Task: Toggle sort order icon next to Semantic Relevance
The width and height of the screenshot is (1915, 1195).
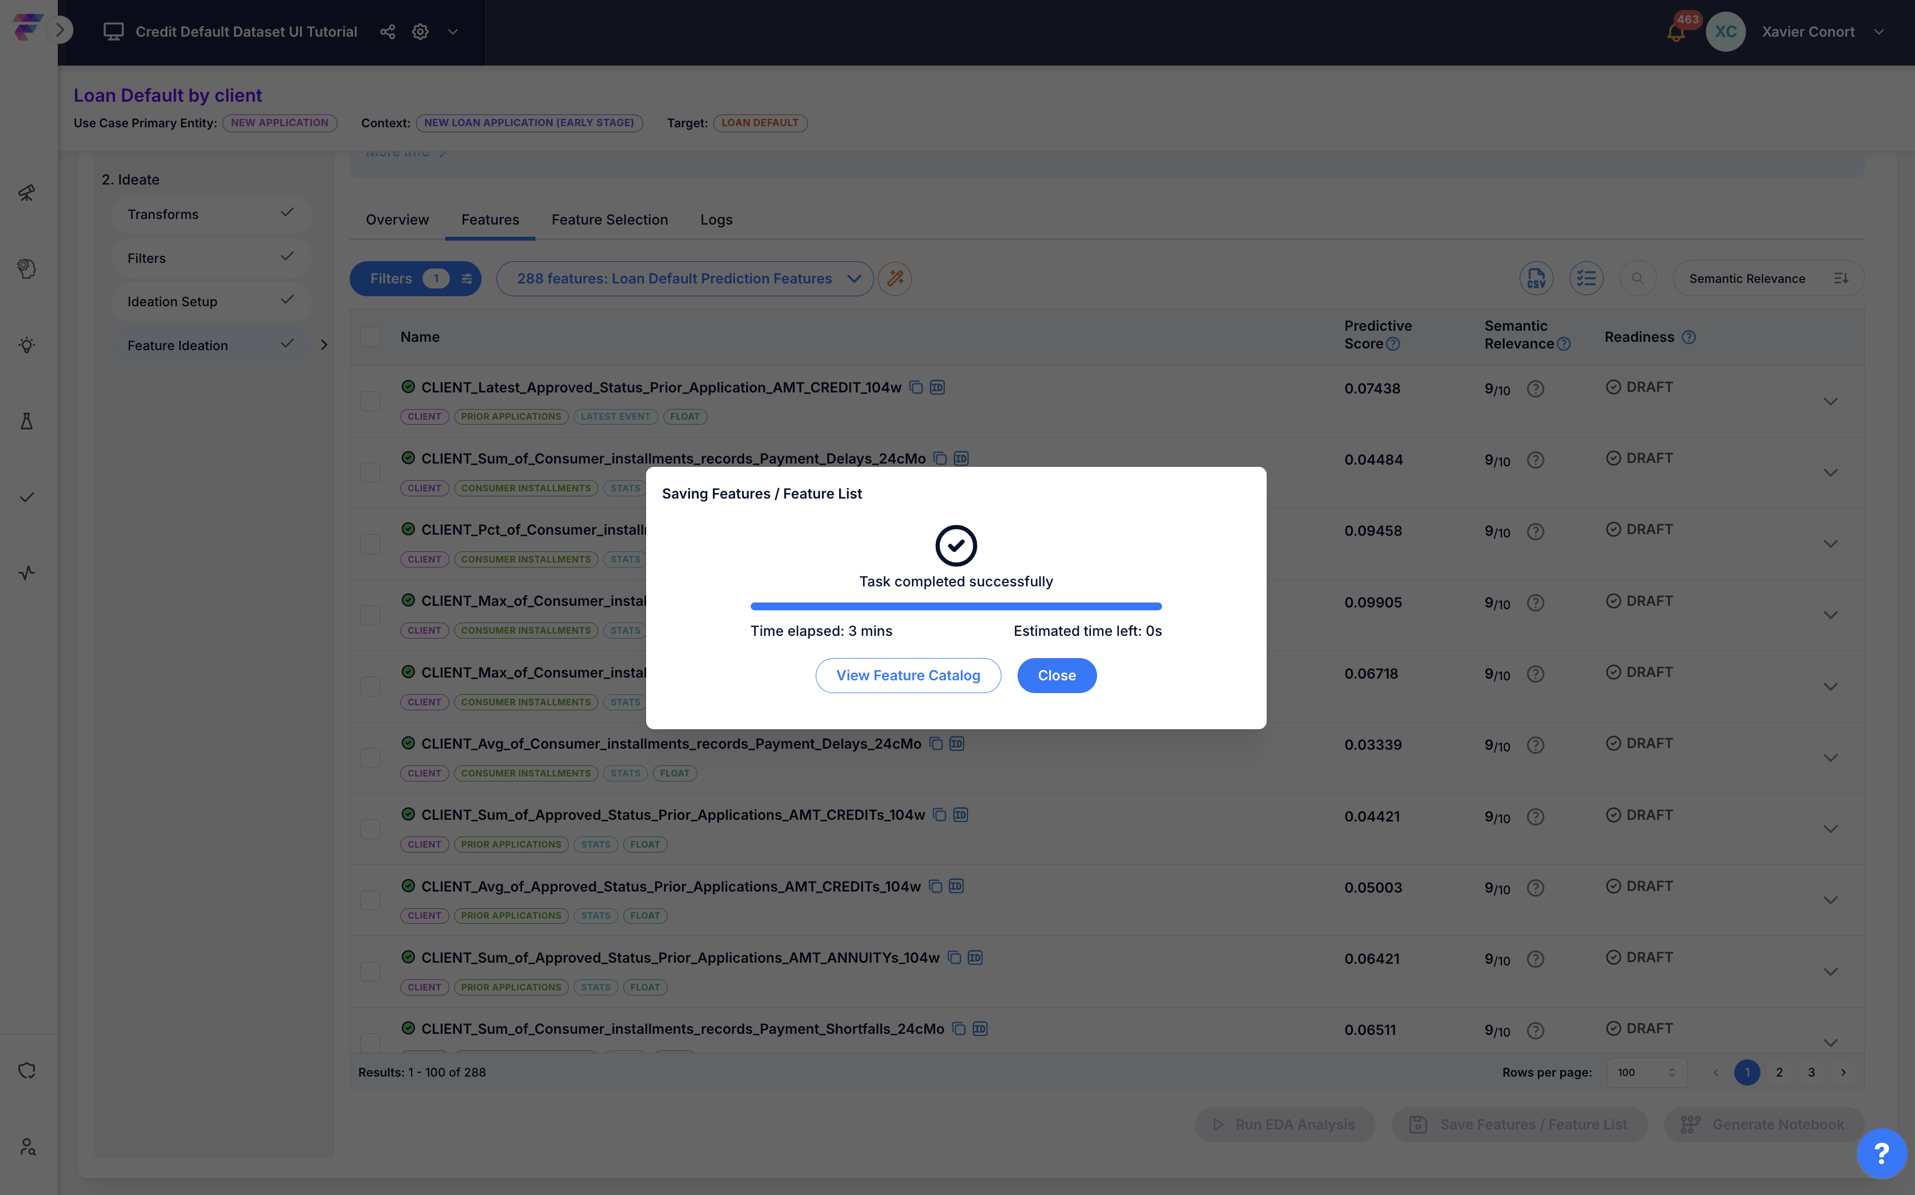Action: (1840, 278)
